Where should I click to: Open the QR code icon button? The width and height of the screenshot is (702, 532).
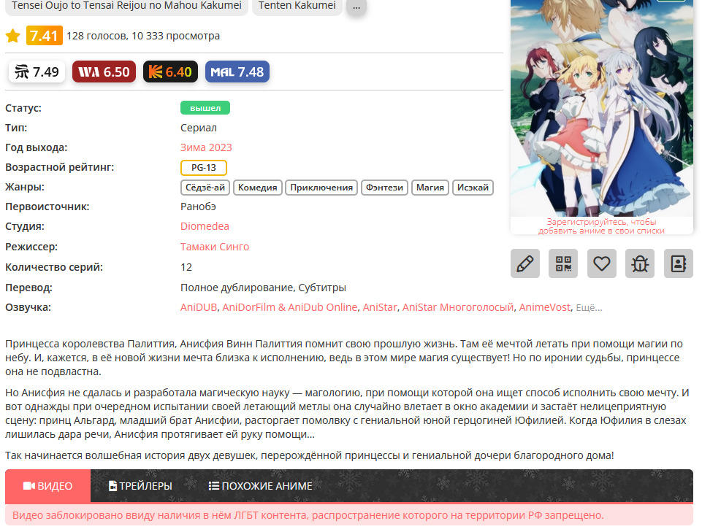pos(563,263)
